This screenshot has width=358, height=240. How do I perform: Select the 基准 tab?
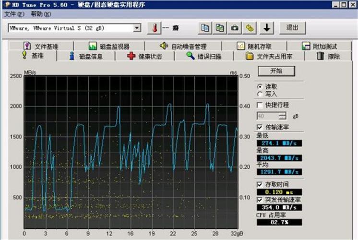coord(33,56)
